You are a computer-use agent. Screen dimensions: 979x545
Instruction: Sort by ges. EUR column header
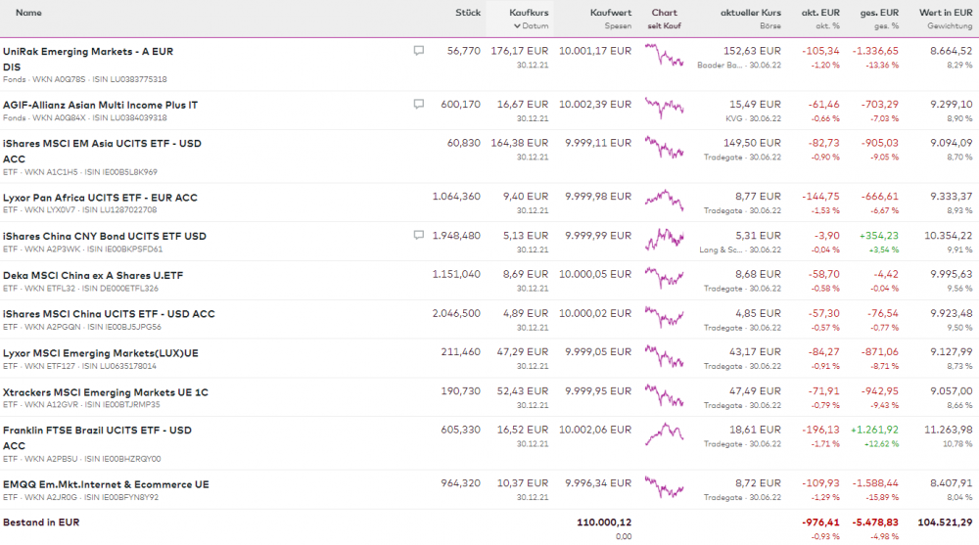click(879, 13)
